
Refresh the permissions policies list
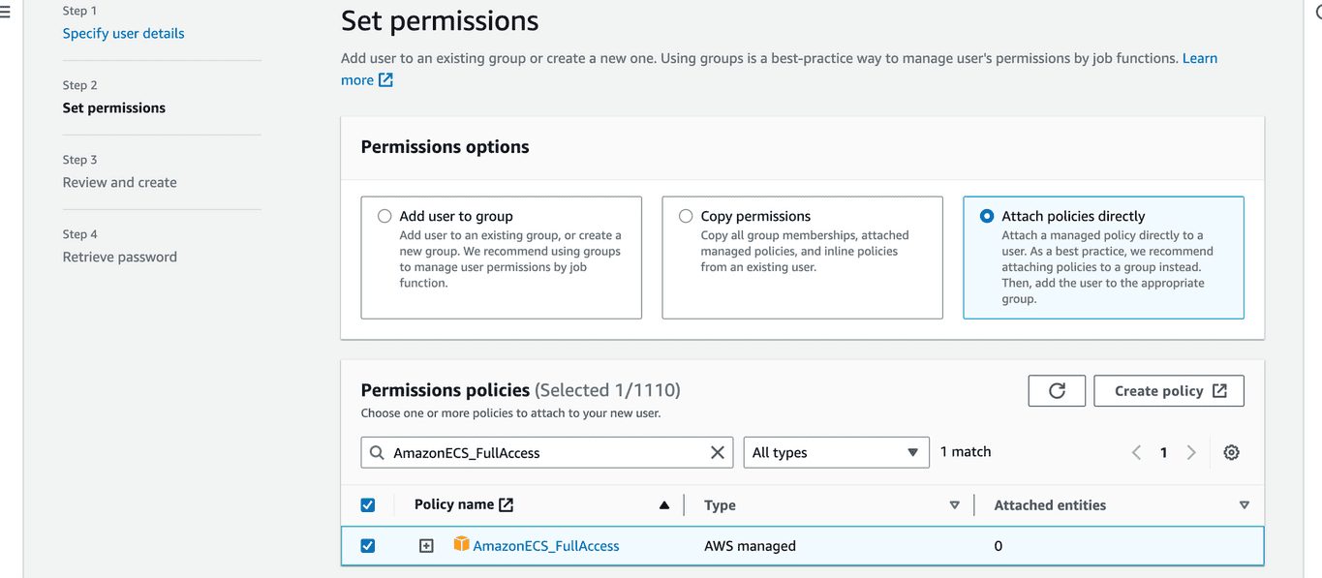tap(1057, 390)
